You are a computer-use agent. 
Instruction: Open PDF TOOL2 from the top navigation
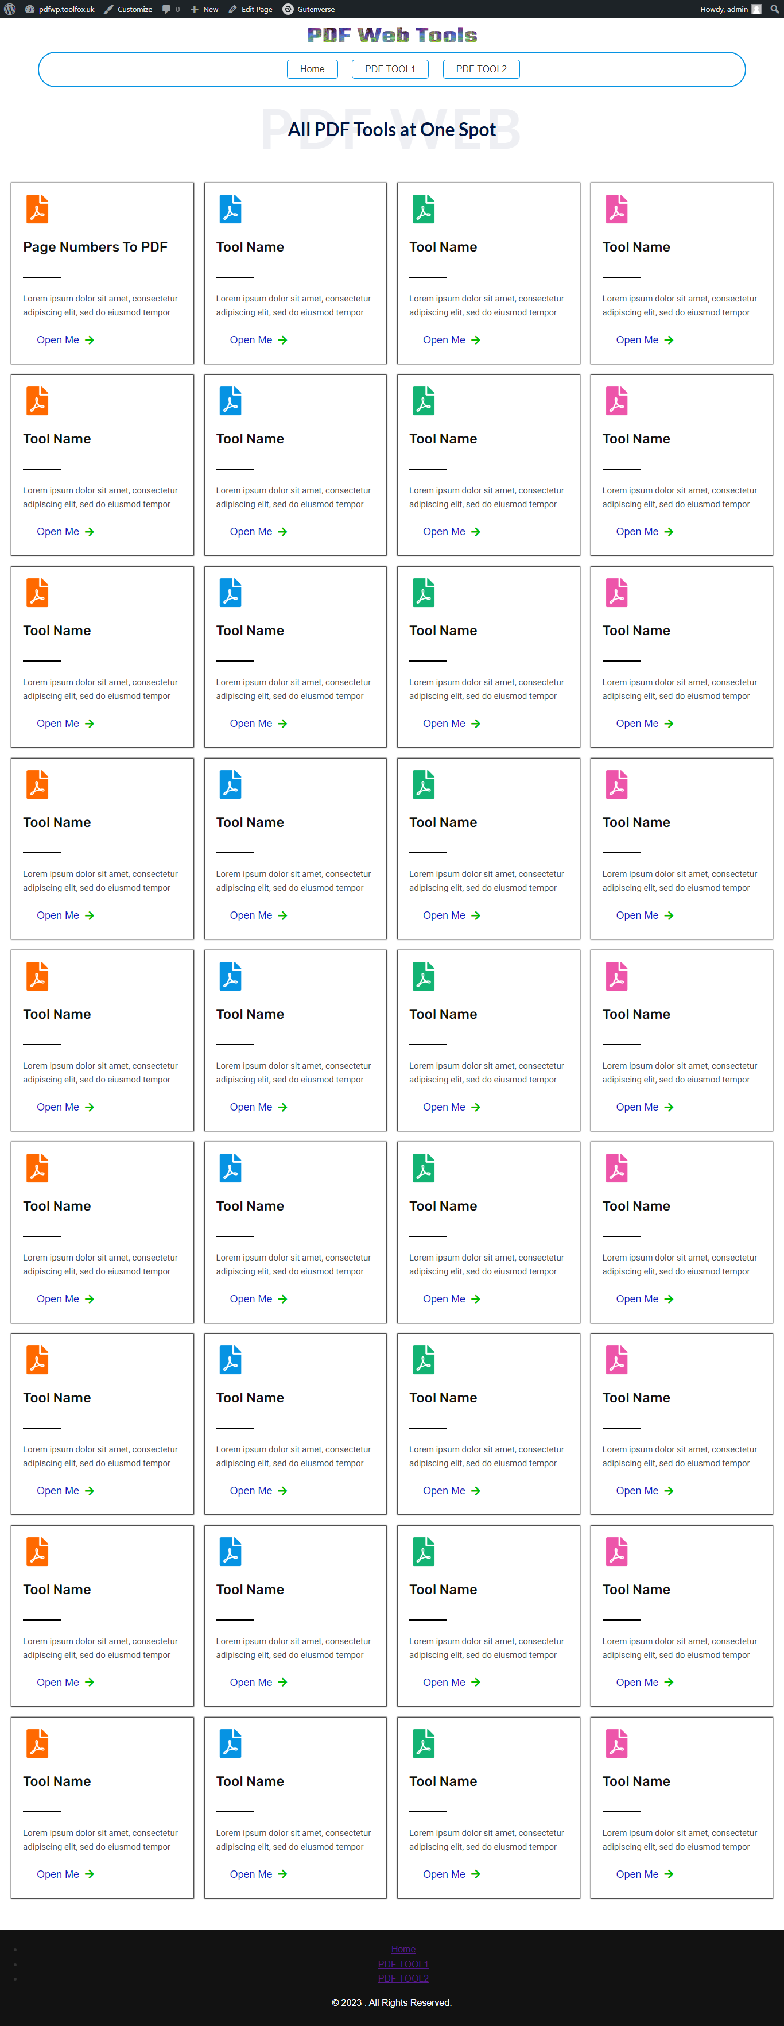(482, 69)
